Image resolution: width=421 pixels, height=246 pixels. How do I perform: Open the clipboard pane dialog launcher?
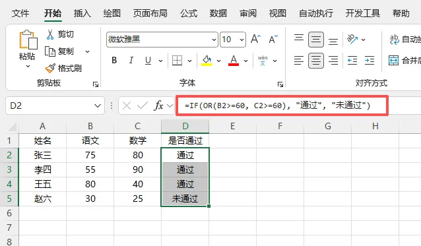click(96, 85)
